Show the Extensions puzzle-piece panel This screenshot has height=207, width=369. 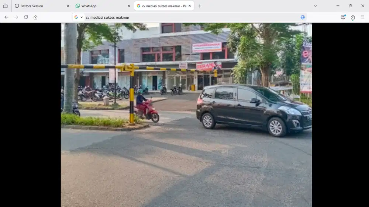pos(353,17)
